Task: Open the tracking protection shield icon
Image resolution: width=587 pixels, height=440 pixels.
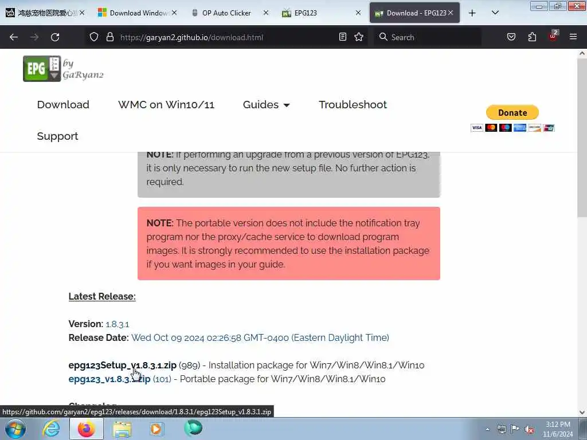Action: (94, 37)
